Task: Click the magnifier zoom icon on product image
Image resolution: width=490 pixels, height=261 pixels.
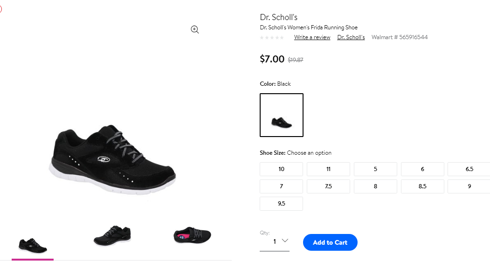Action: [195, 29]
